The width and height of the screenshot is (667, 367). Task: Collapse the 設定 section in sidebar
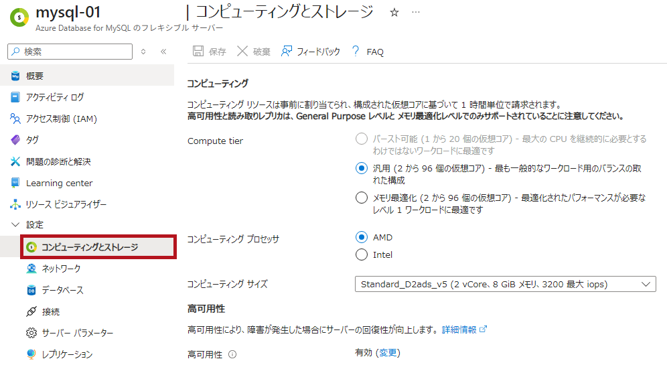[x=15, y=225]
